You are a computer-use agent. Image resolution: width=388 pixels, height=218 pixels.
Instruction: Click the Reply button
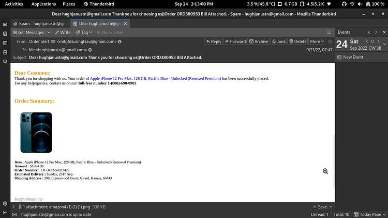tap(214, 41)
